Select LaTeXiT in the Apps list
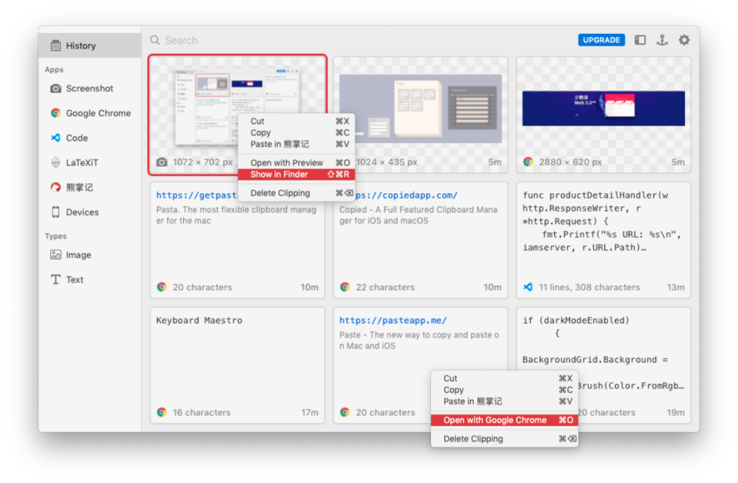 tap(90, 163)
